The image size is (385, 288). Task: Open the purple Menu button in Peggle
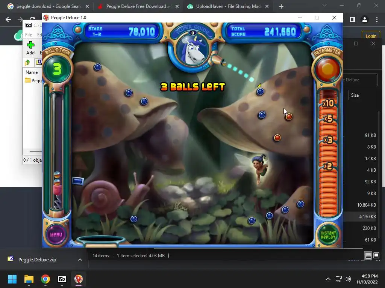click(56, 234)
